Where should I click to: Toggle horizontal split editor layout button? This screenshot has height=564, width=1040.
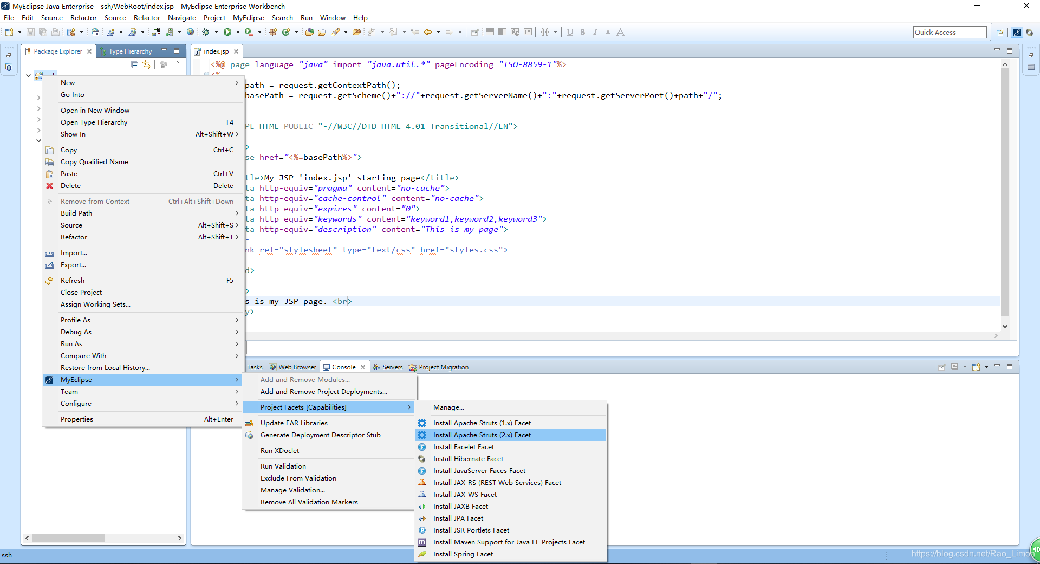(x=490, y=32)
